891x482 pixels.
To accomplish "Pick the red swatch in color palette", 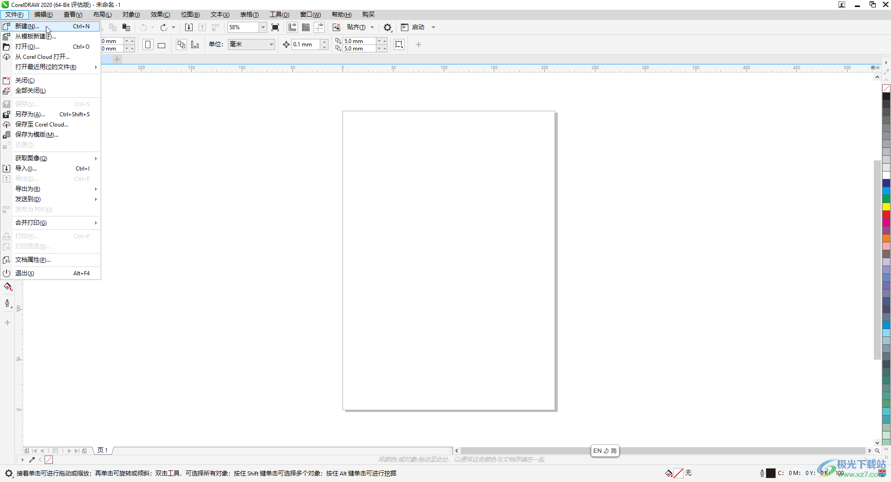I will pyautogui.click(x=886, y=215).
